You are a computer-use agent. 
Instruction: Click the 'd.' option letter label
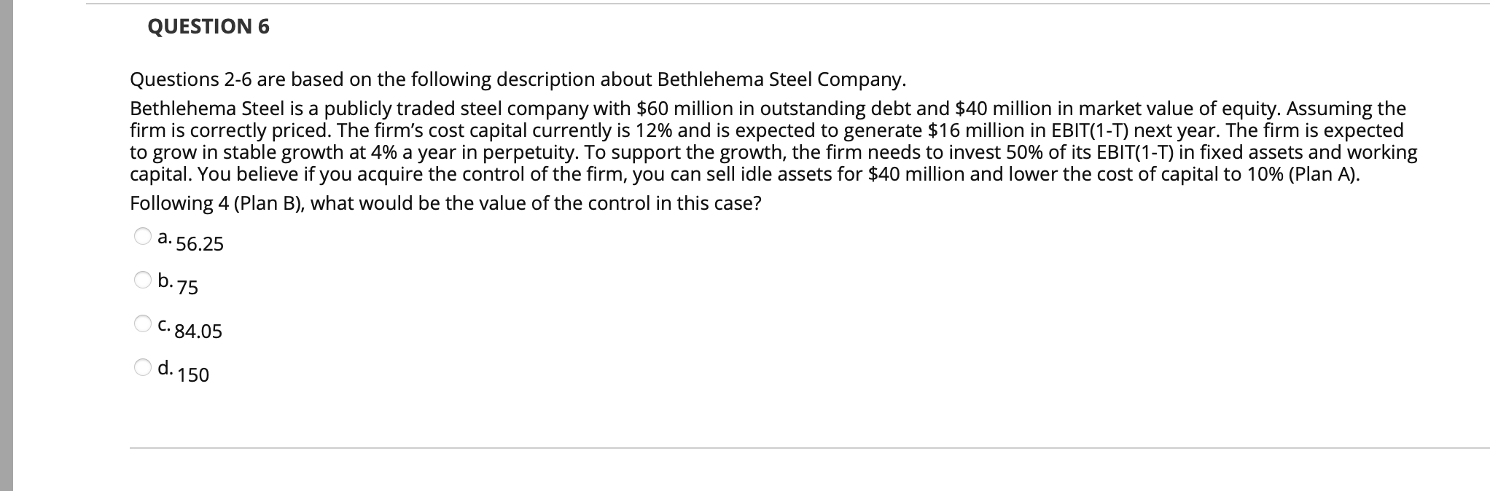pyautogui.click(x=165, y=368)
